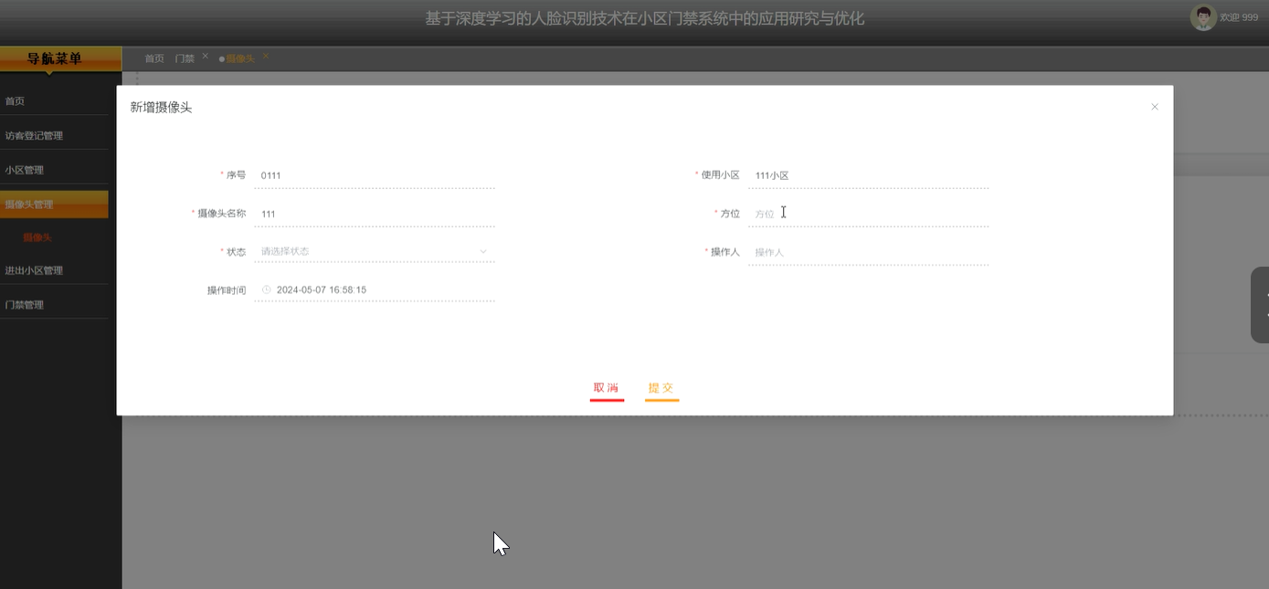Click the 导航菜单 header
The width and height of the screenshot is (1269, 589).
coord(60,58)
